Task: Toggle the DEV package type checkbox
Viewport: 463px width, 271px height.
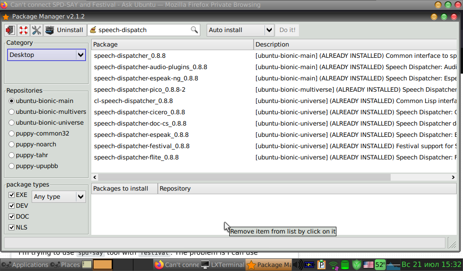Action: tap(11, 206)
